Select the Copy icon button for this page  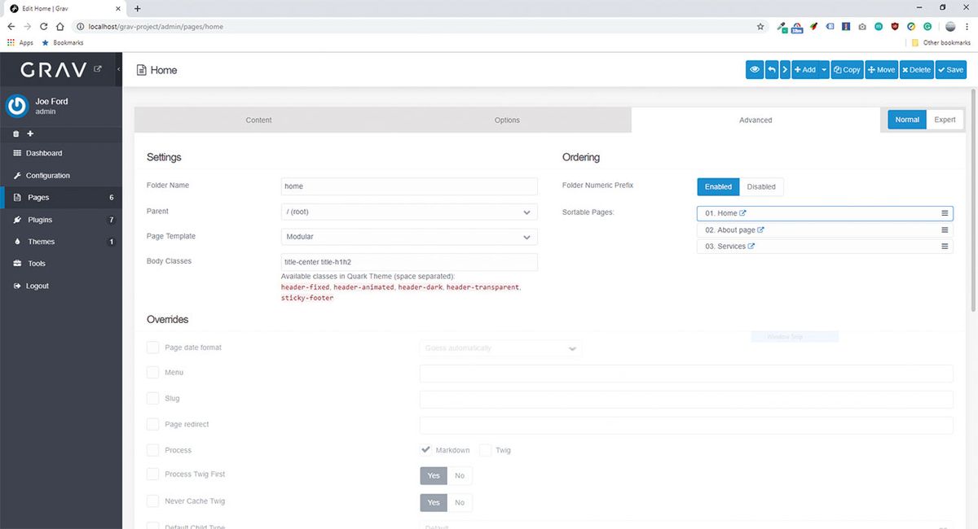846,69
